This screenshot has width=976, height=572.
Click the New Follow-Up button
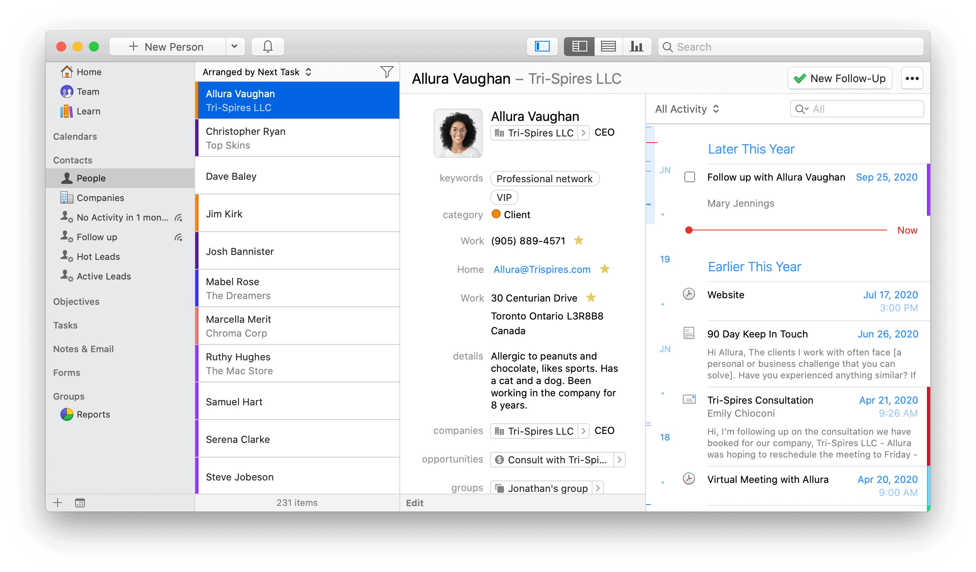pos(840,78)
